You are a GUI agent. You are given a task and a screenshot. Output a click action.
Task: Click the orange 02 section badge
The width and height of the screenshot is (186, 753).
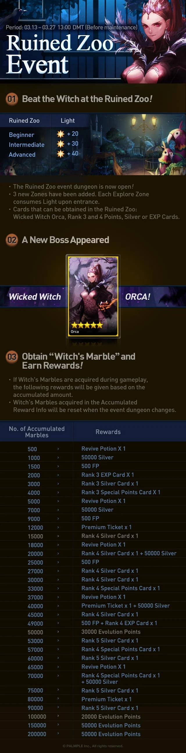click(12, 240)
